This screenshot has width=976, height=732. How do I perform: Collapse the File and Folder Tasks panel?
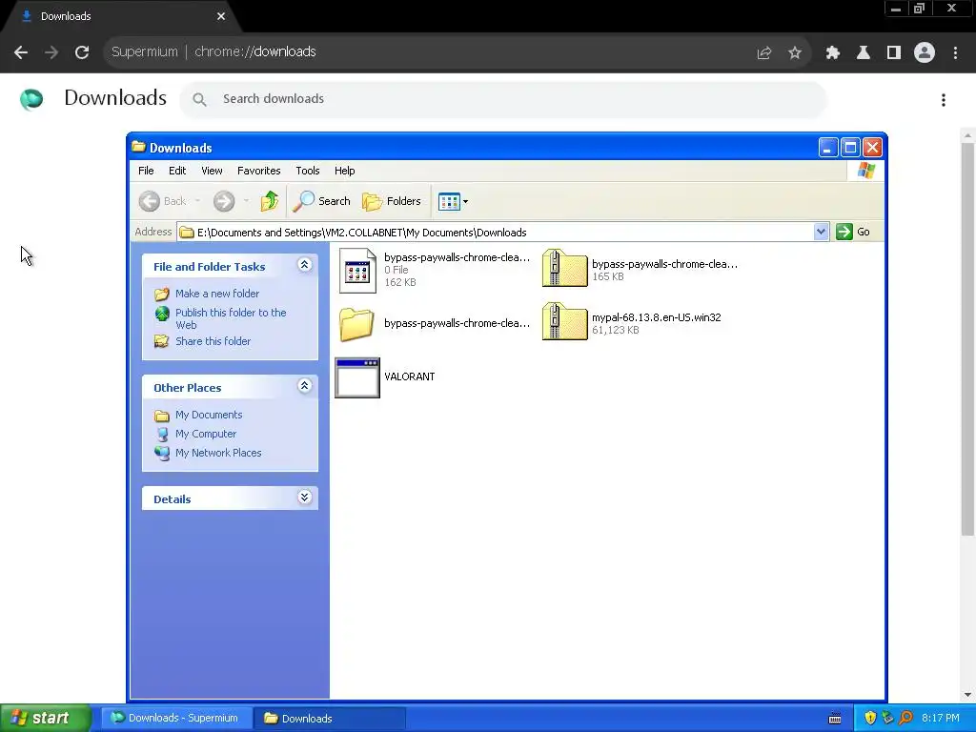[304, 265]
